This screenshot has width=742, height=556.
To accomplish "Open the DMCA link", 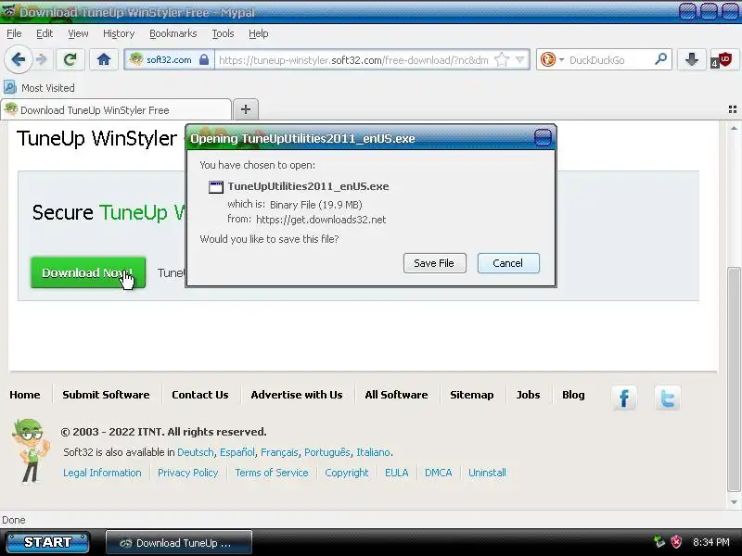I will point(438,473).
